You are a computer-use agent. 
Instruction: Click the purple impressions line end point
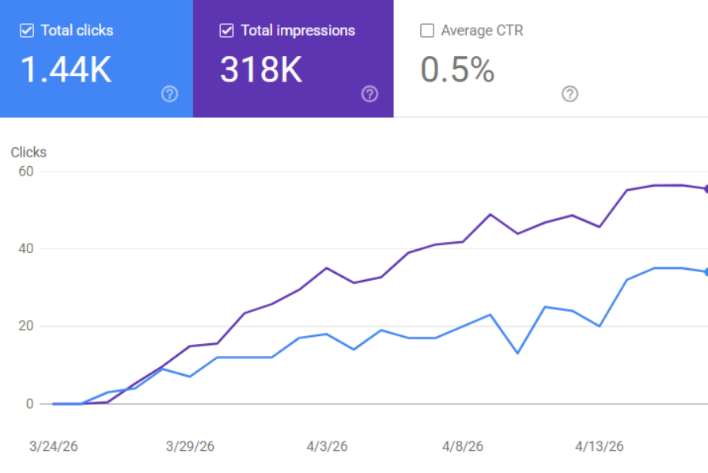pyautogui.click(x=706, y=189)
